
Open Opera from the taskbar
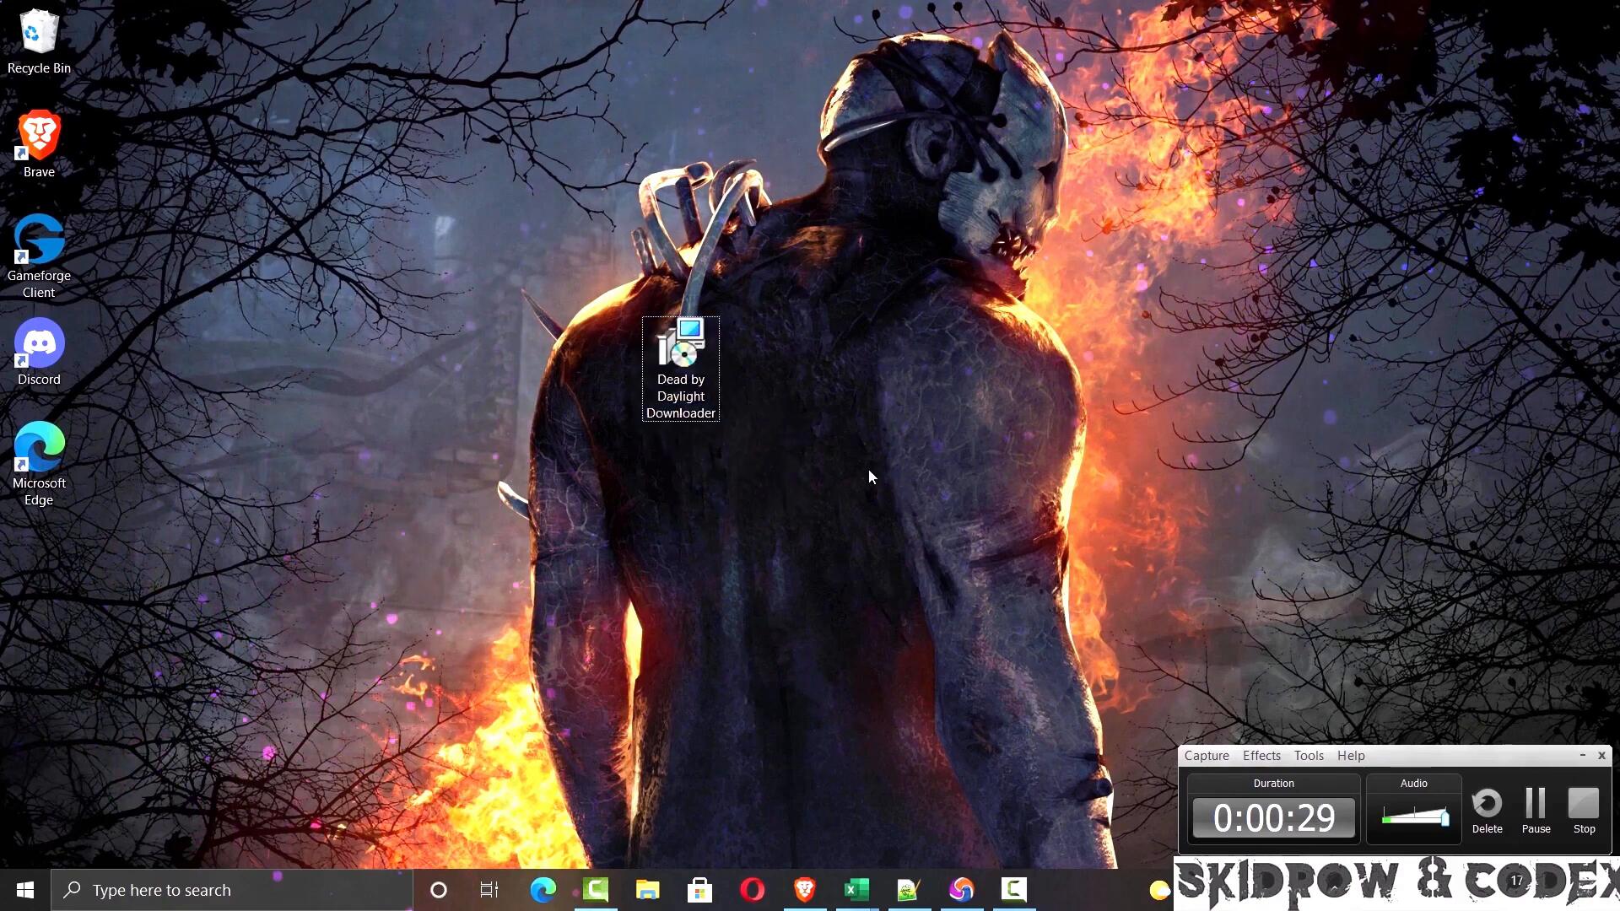tap(752, 890)
